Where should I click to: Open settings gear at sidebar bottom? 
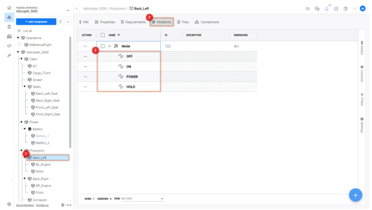[x=9, y=204]
